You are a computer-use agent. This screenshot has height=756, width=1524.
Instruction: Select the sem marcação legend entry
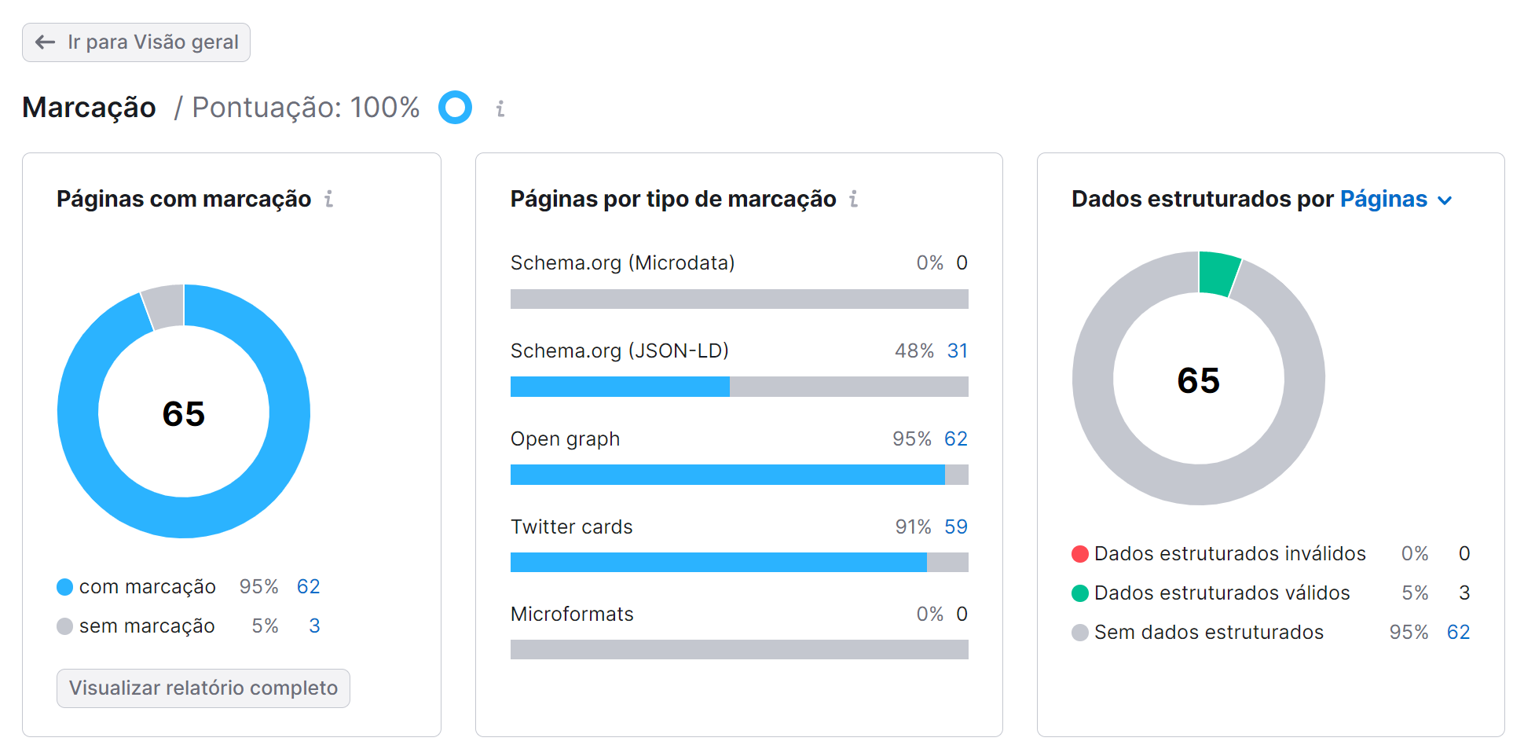tap(147, 626)
